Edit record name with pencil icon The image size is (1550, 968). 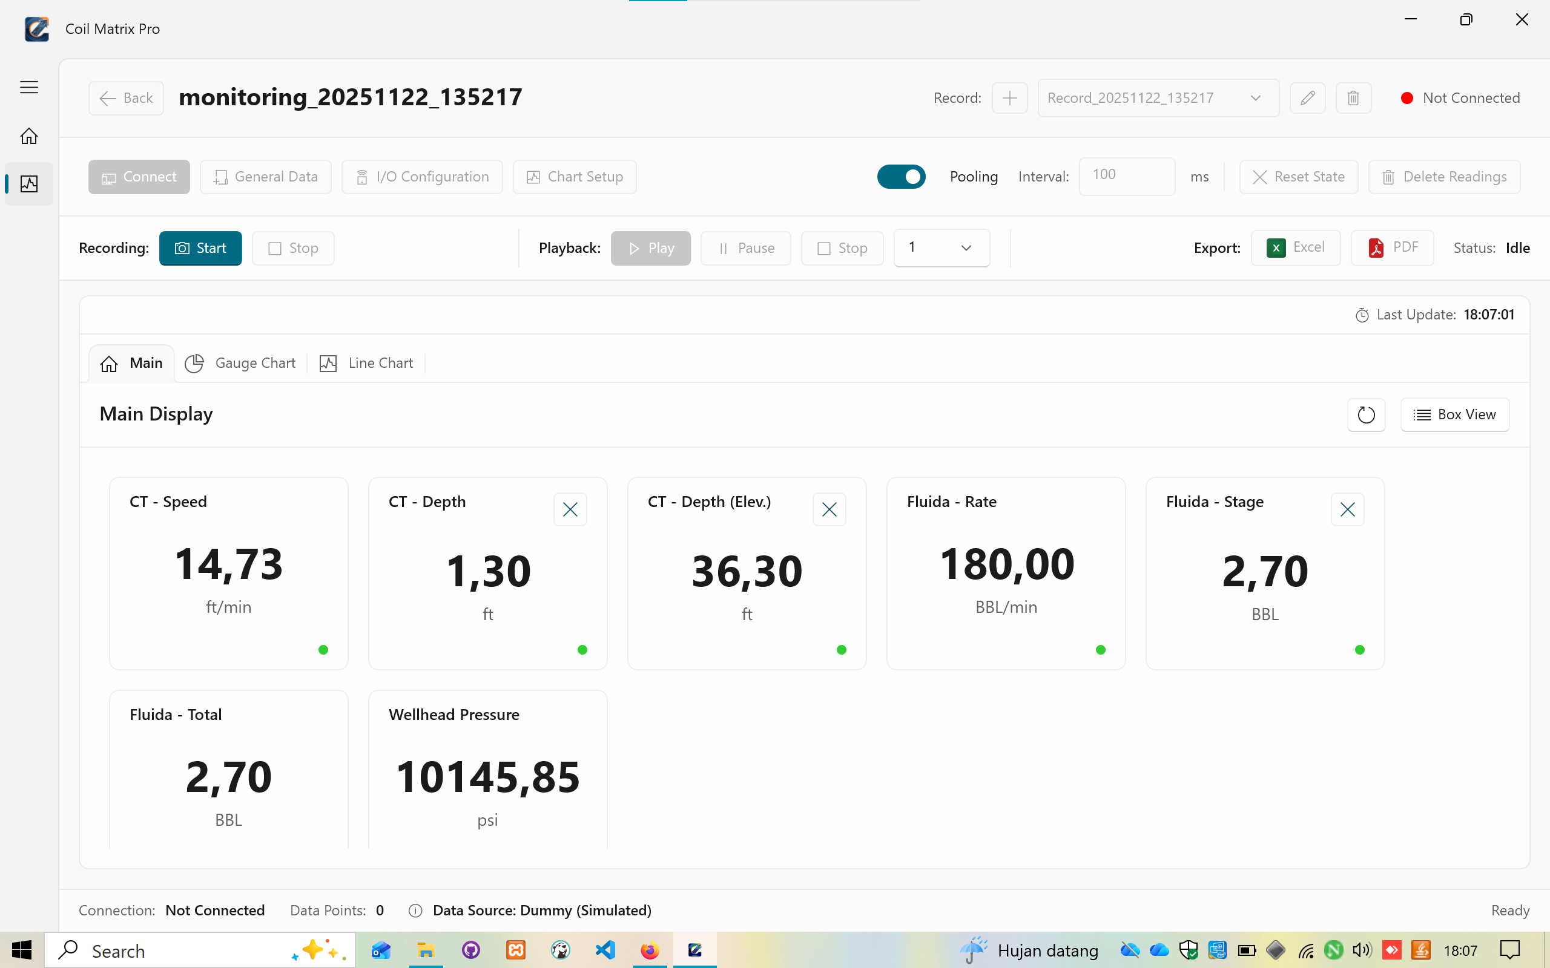tap(1307, 98)
